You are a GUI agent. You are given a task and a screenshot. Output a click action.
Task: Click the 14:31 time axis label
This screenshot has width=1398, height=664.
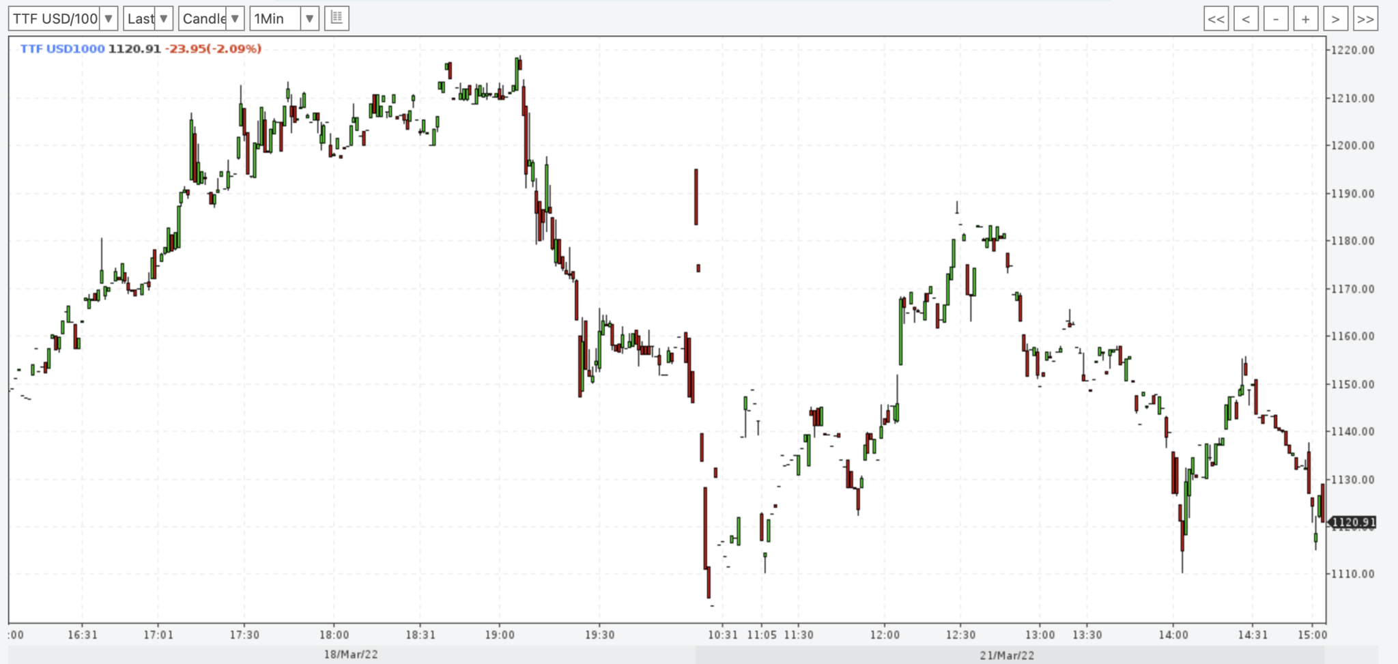(1253, 635)
